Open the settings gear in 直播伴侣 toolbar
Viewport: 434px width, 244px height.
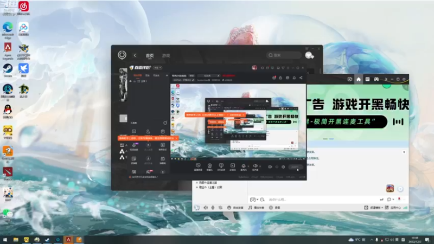[x=283, y=167]
